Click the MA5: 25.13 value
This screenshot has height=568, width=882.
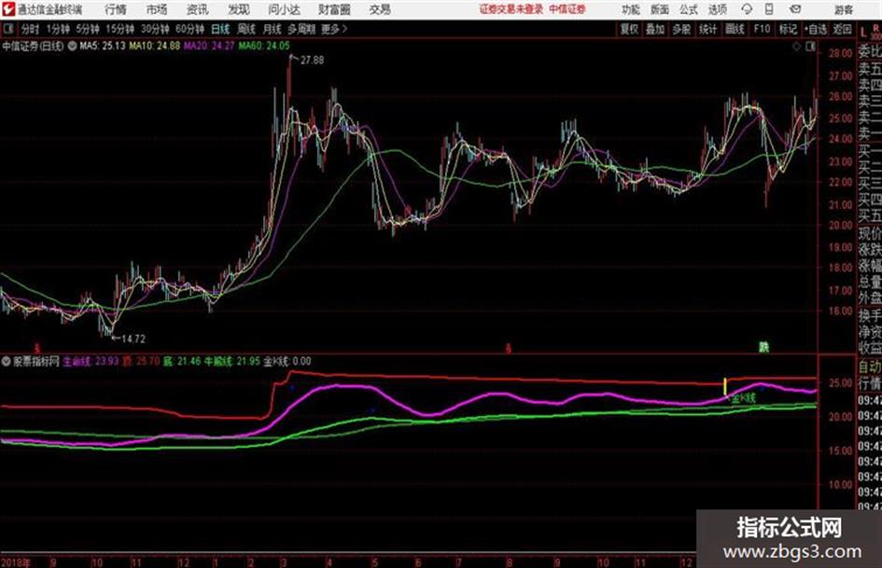pyautogui.click(x=103, y=46)
